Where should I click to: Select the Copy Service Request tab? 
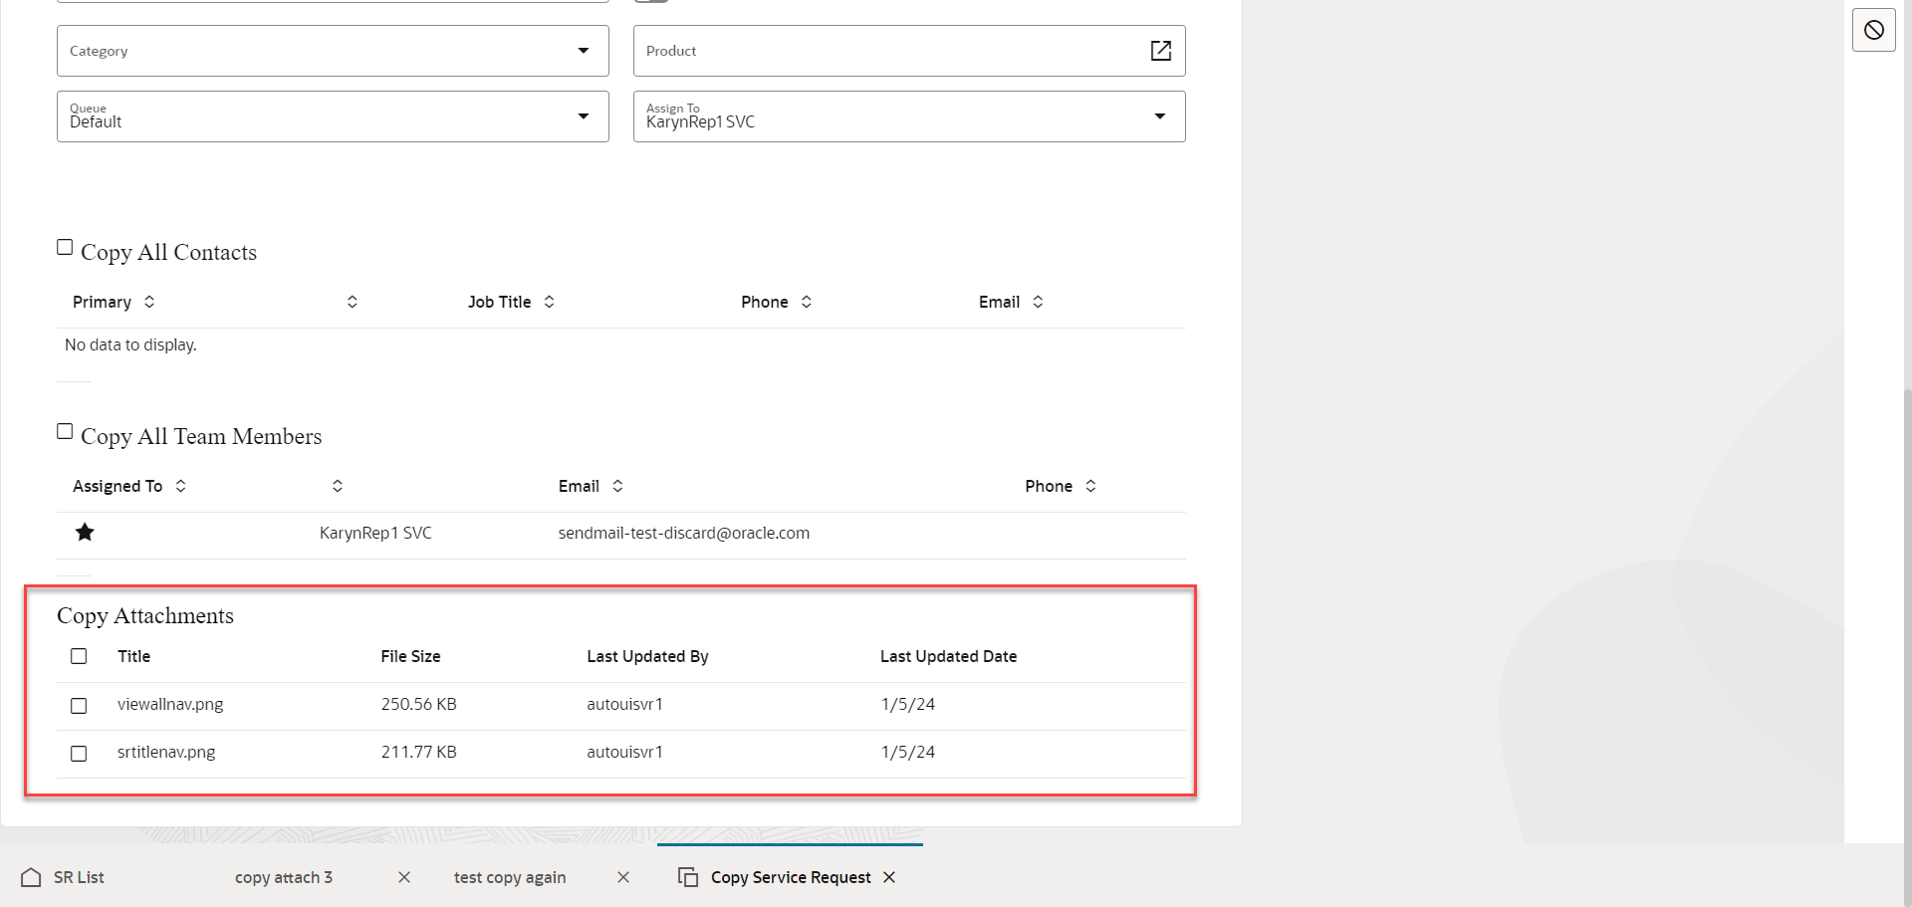coord(791,877)
